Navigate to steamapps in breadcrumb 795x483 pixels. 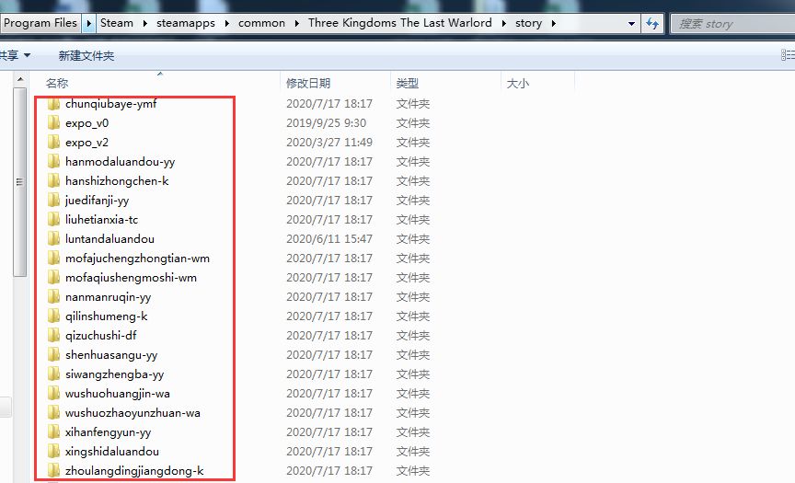(x=186, y=23)
